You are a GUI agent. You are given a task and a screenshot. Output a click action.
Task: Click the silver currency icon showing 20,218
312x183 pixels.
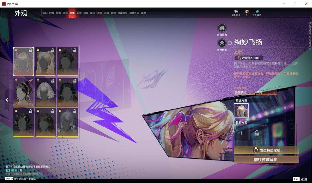pyautogui.click(x=236, y=11)
